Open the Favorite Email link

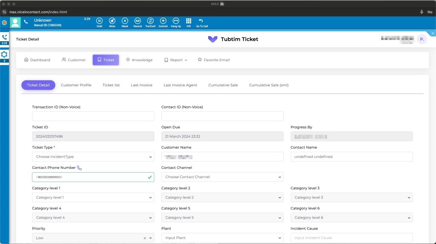click(213, 60)
